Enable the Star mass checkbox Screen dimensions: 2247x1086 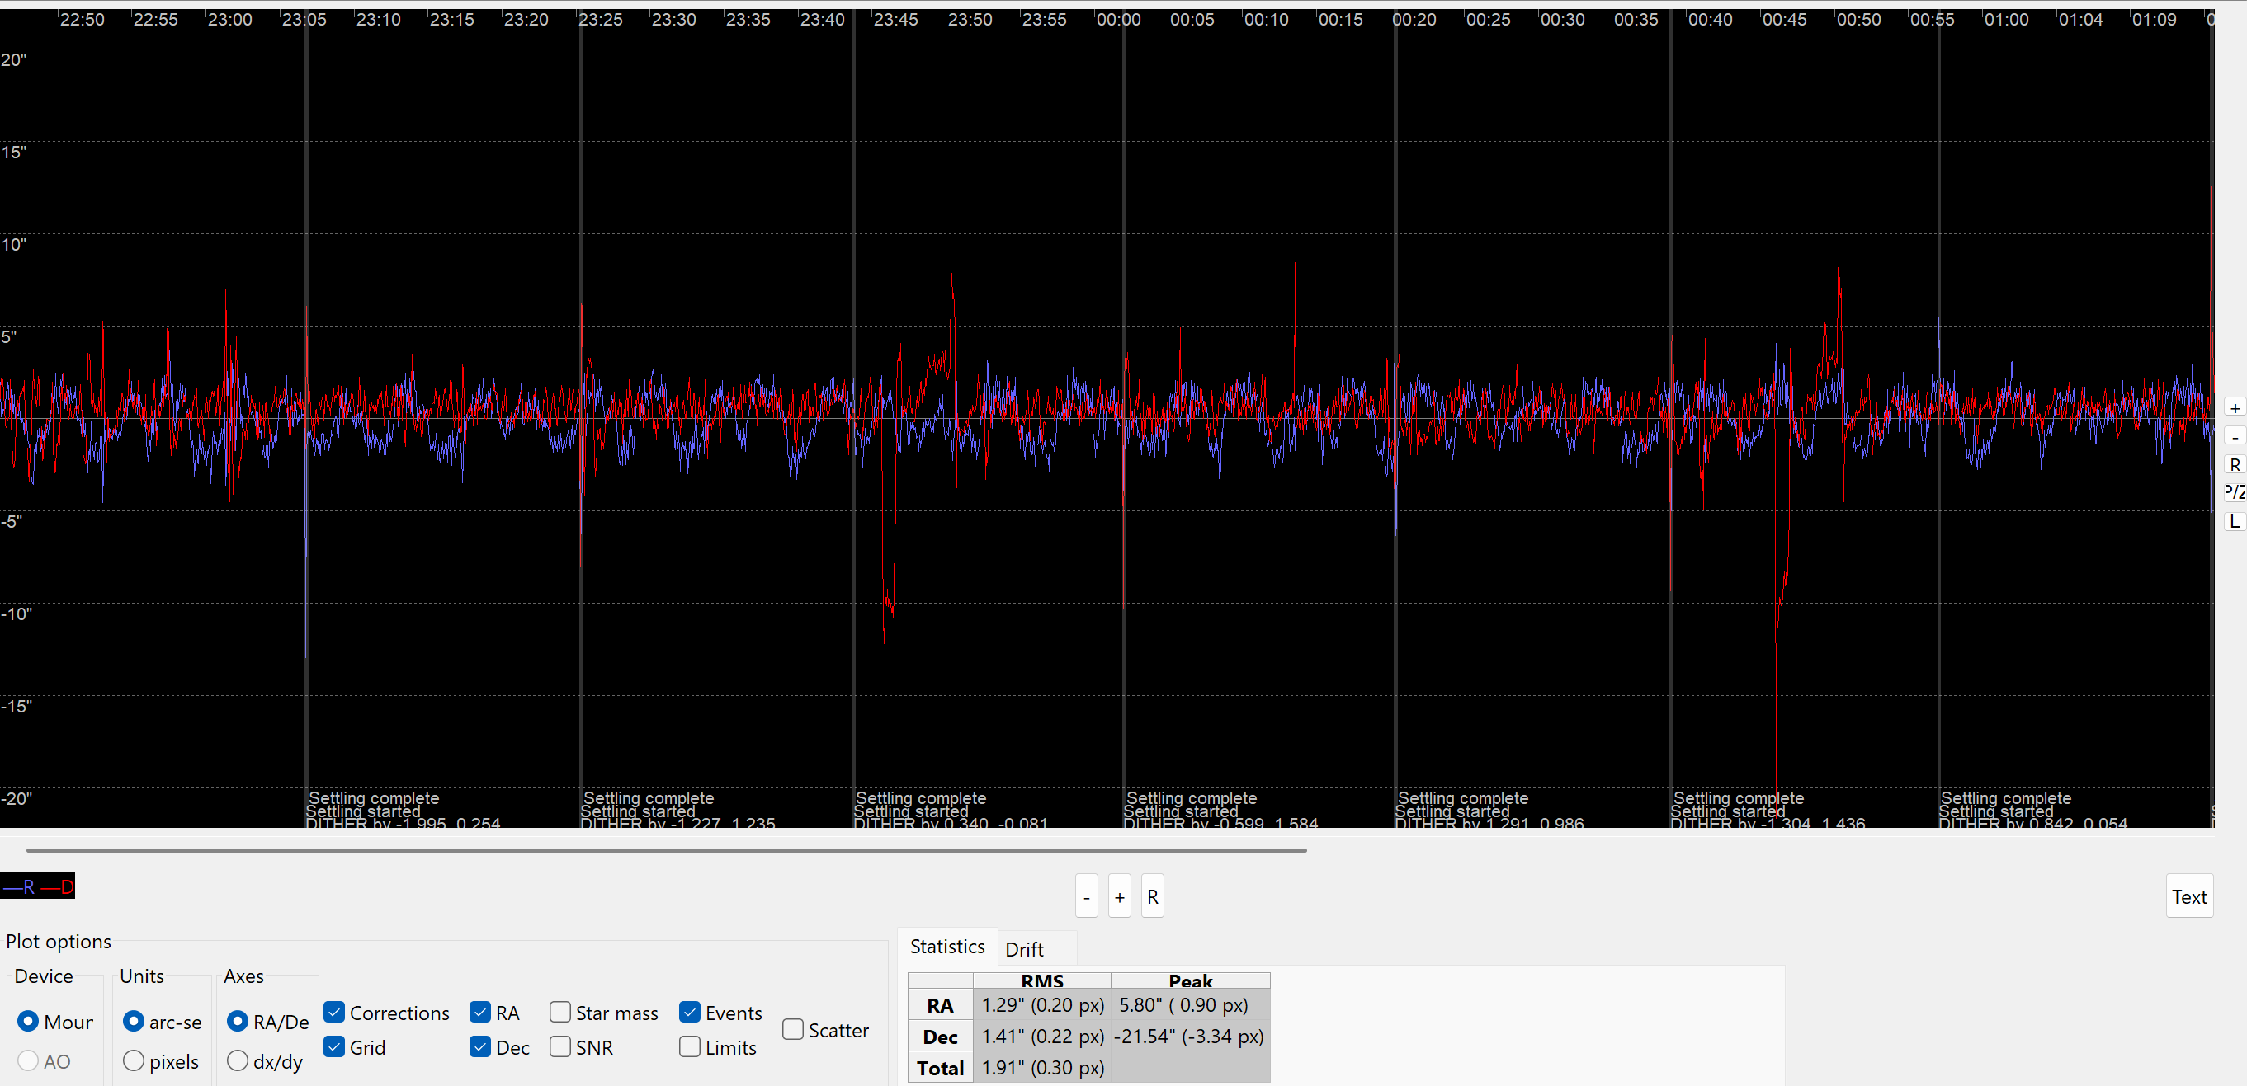[x=560, y=1013]
